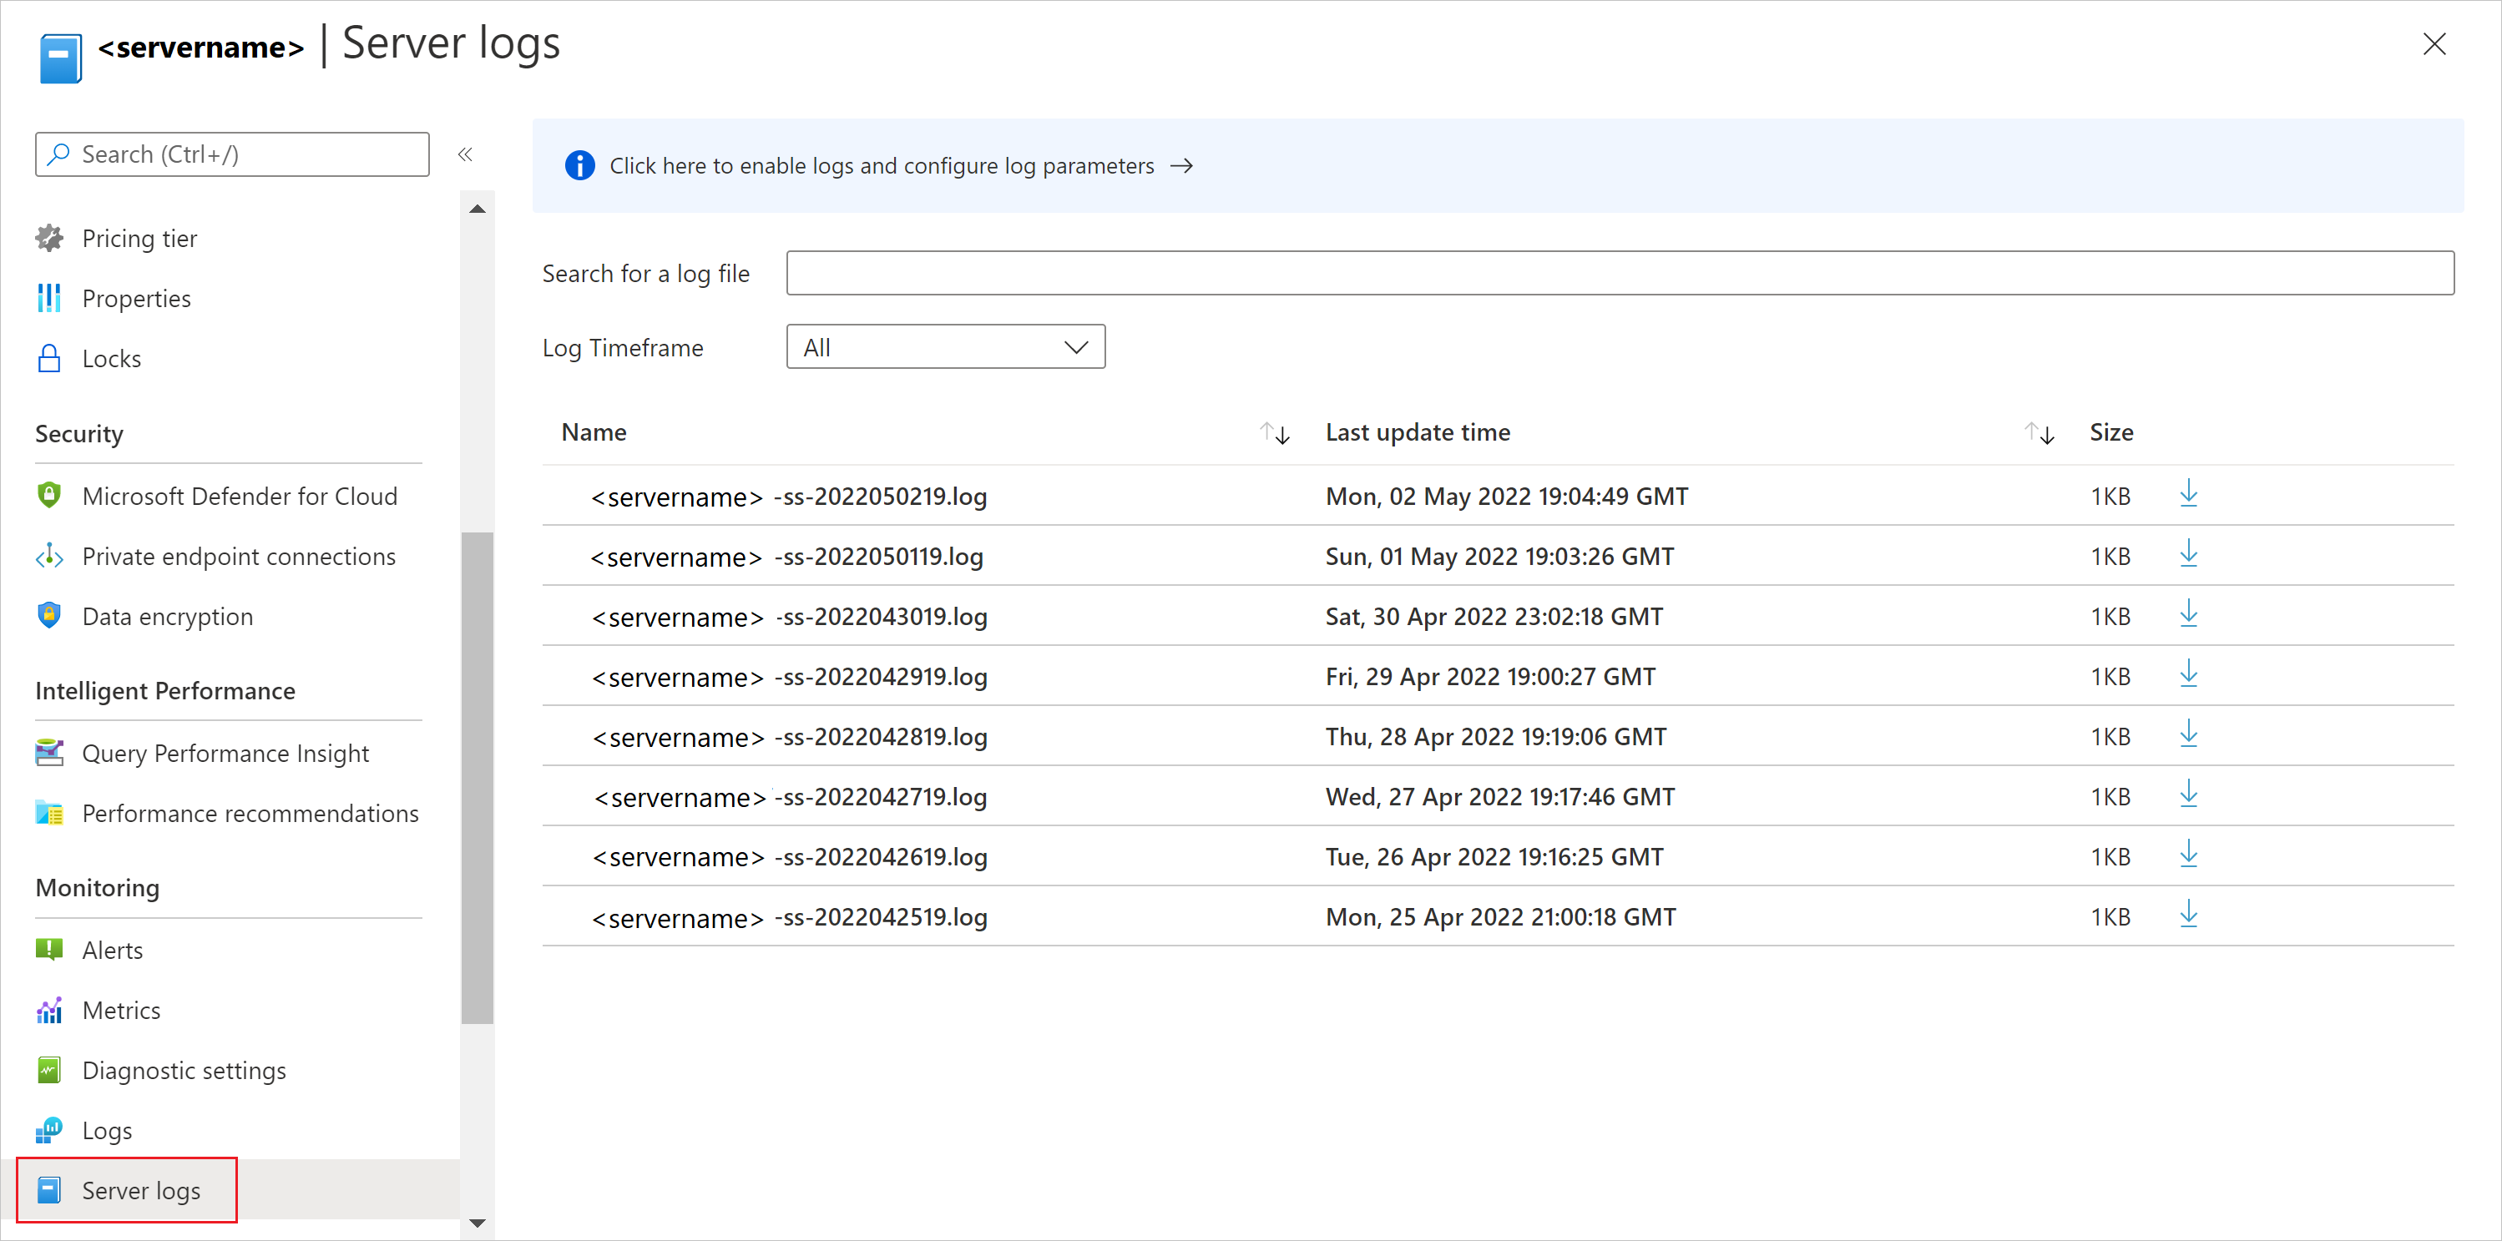This screenshot has height=1241, width=2502.
Task: Click here to enable logs link
Action: click(882, 165)
